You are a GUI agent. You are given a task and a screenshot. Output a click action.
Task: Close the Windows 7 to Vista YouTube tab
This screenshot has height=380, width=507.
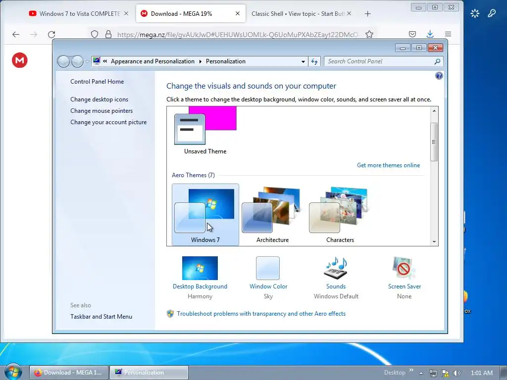[x=126, y=13]
